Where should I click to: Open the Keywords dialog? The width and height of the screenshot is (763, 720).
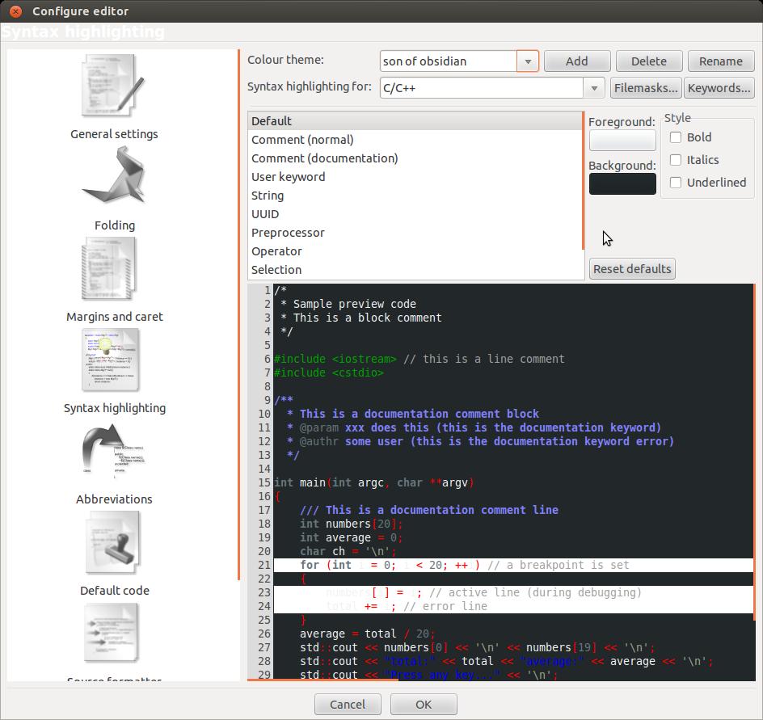coord(719,88)
